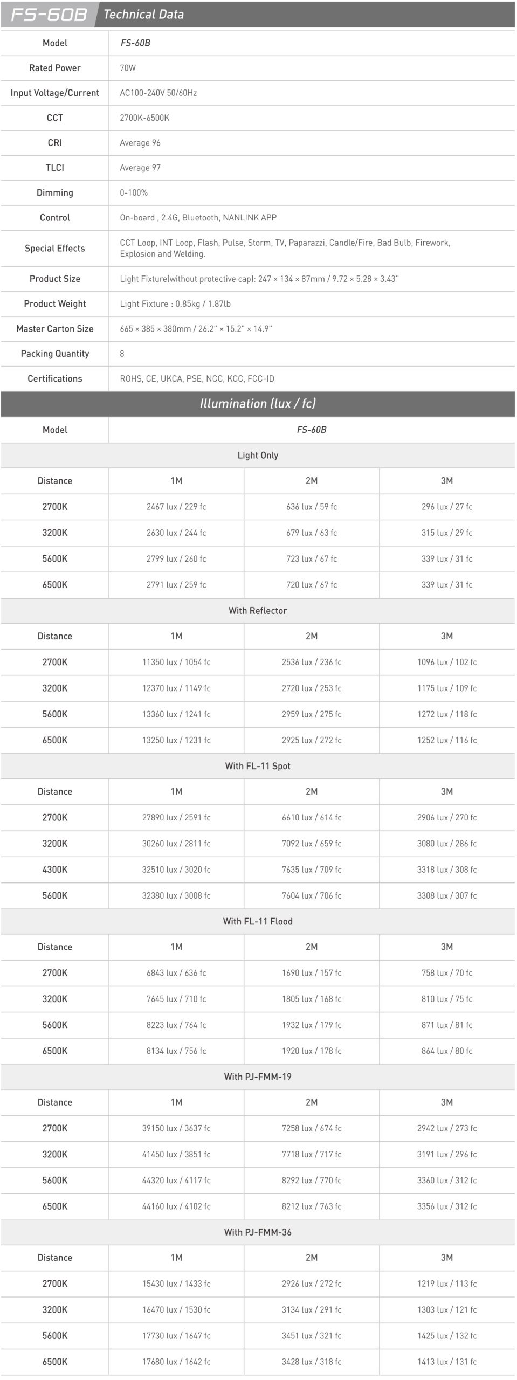
Task: Click the 8223 lux / 764 fc cell
Action: [176, 1025]
